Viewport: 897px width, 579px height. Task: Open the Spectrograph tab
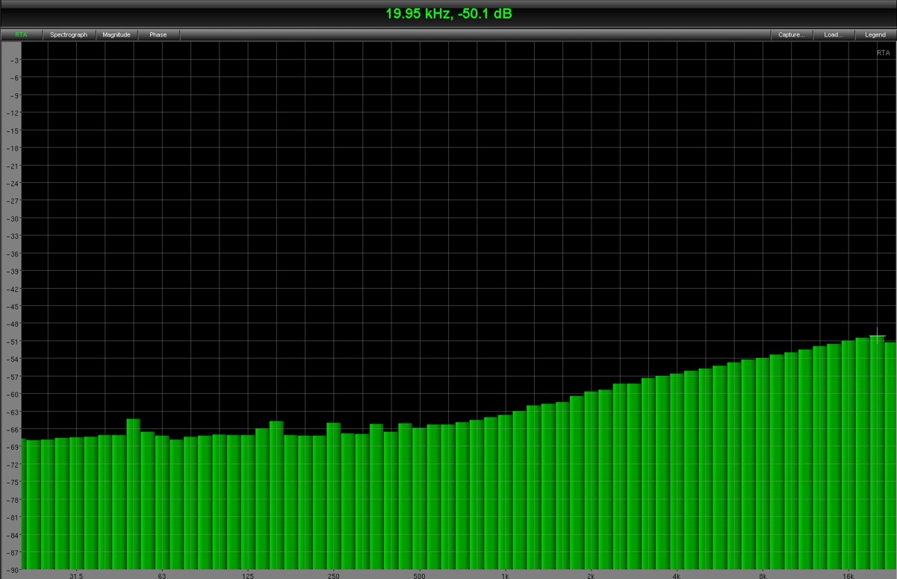(69, 34)
